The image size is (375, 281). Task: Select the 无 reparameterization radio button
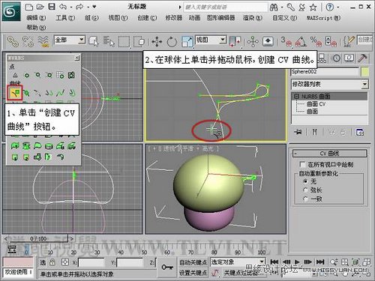point(305,181)
